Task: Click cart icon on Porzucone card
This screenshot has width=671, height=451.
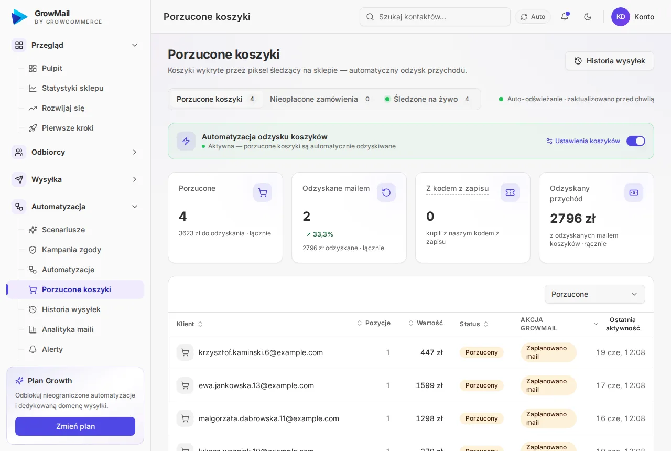Action: pos(263,192)
